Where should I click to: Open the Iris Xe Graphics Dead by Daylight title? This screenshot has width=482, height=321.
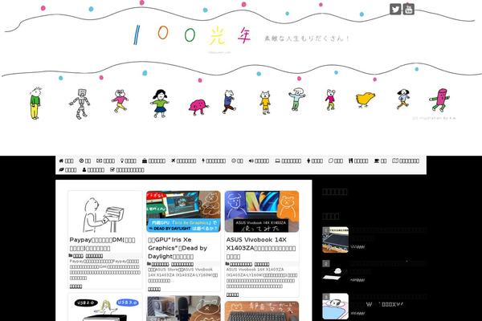178,248
